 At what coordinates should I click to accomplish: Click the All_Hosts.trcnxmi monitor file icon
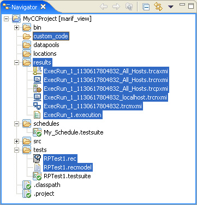click(37, 80)
